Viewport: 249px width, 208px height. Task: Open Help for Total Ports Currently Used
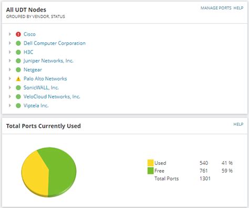click(x=238, y=124)
